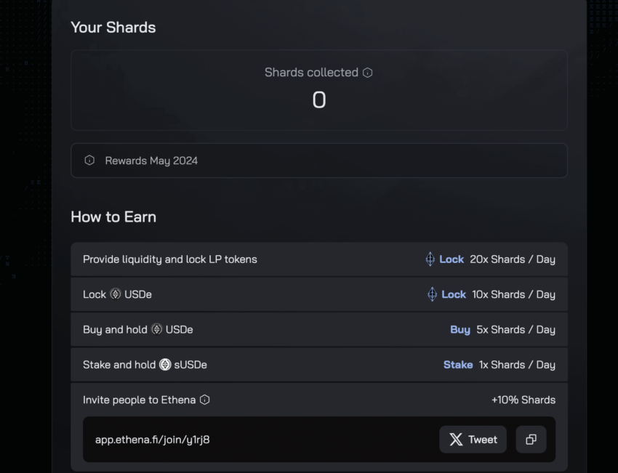Click the Buy link for 5x Shards

pyautogui.click(x=460, y=329)
